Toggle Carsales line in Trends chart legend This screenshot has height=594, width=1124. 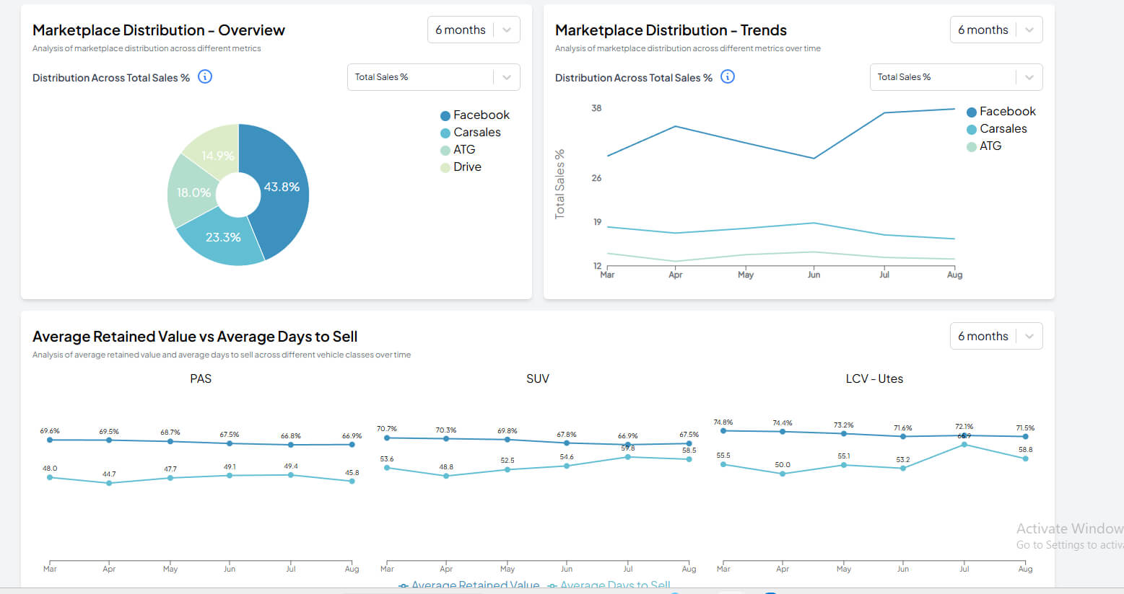(x=996, y=128)
